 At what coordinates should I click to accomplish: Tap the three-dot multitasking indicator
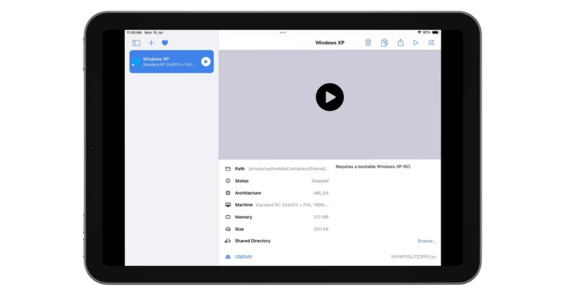[283, 32]
